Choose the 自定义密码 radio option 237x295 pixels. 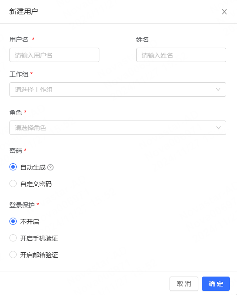pyautogui.click(x=13, y=183)
